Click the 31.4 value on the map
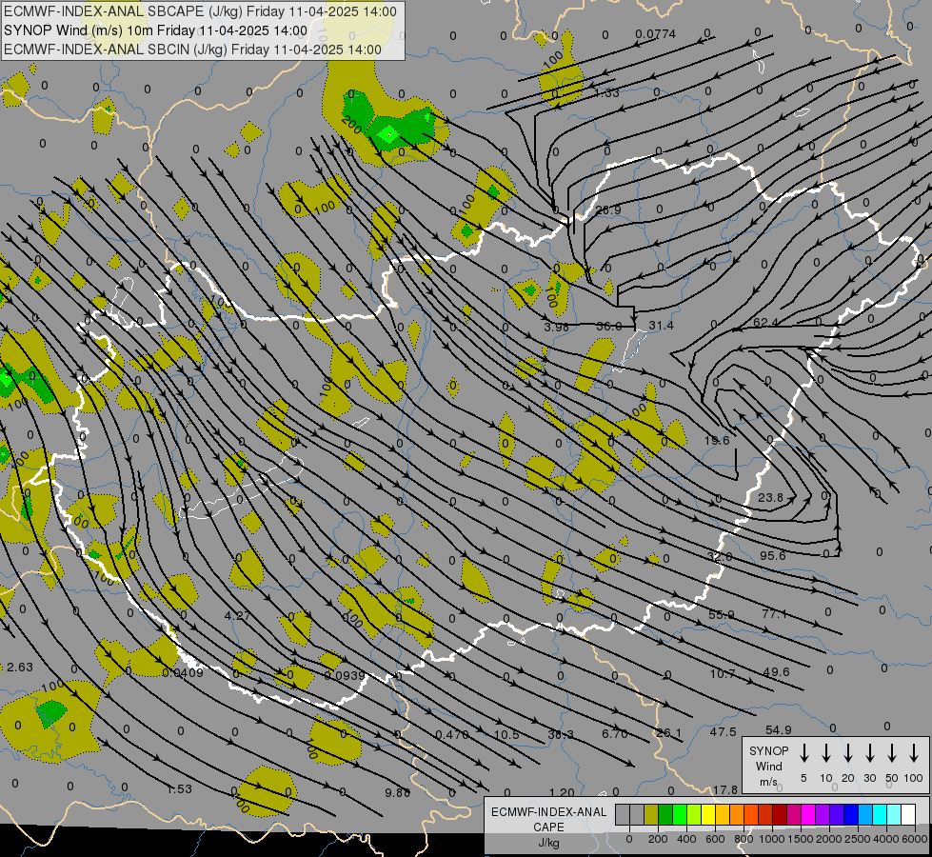 [x=661, y=326]
